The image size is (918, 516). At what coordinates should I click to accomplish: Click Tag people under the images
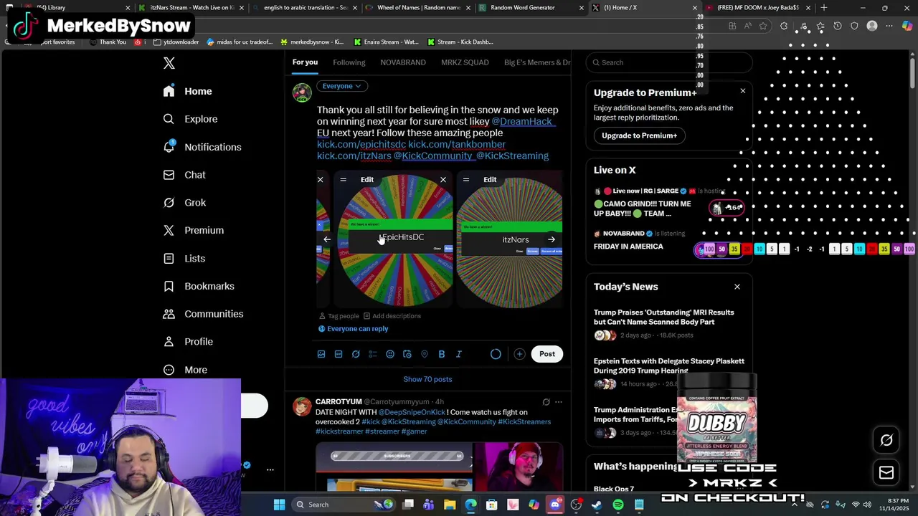coord(339,316)
